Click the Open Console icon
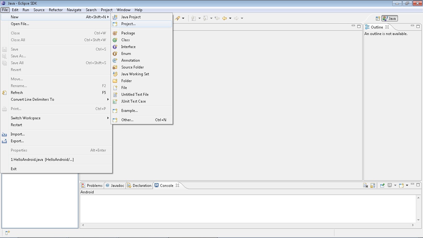 [401, 185]
